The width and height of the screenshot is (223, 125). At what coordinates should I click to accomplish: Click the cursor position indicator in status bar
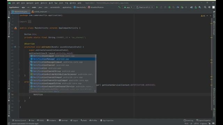[x=186, y=124]
